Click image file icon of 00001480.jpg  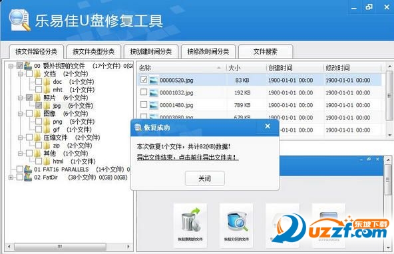tap(154, 105)
